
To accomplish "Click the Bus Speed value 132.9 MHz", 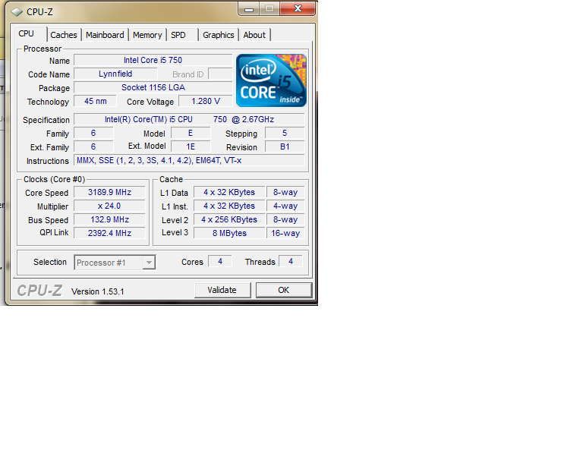I will 109,219.
